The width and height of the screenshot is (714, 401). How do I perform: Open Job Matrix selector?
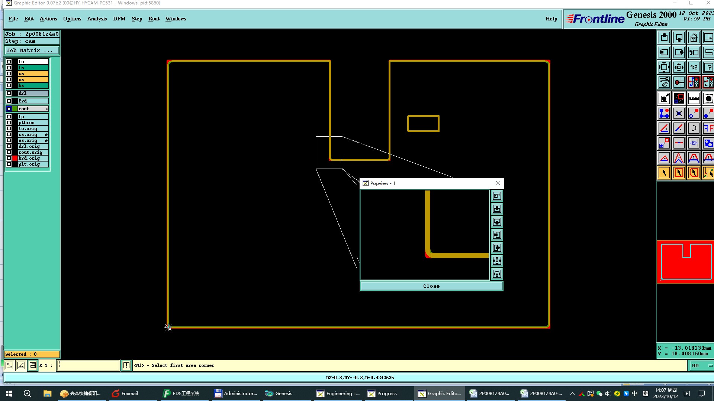coord(31,50)
